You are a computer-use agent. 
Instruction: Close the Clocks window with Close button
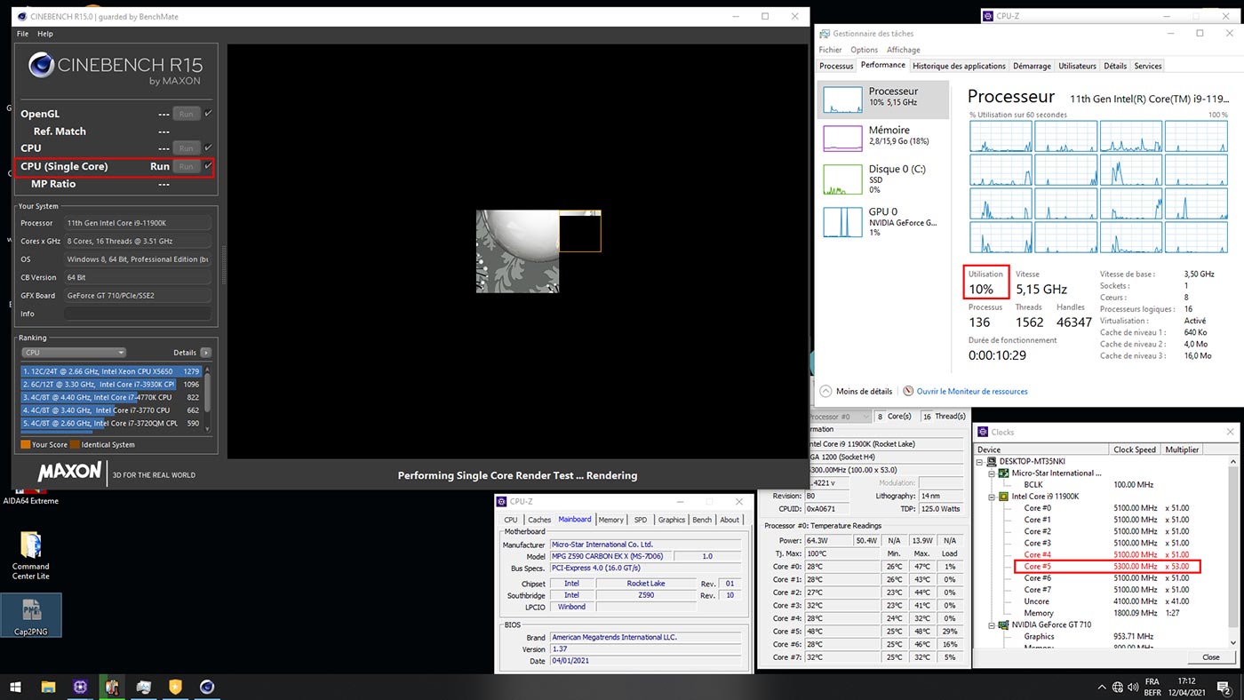tap(1210, 657)
